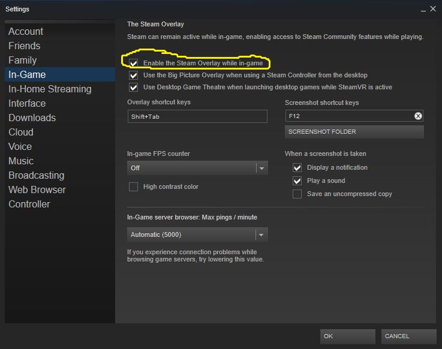Select the Broadcasting settings category
Viewport: 442px width, 349px height.
point(36,175)
